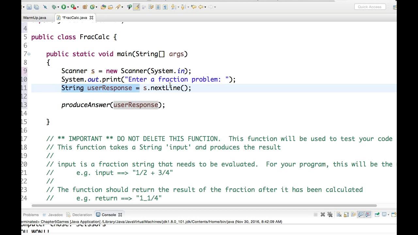The image size is (418, 235).
Task: Close the FracCalc.java tab
Action: coord(91,18)
